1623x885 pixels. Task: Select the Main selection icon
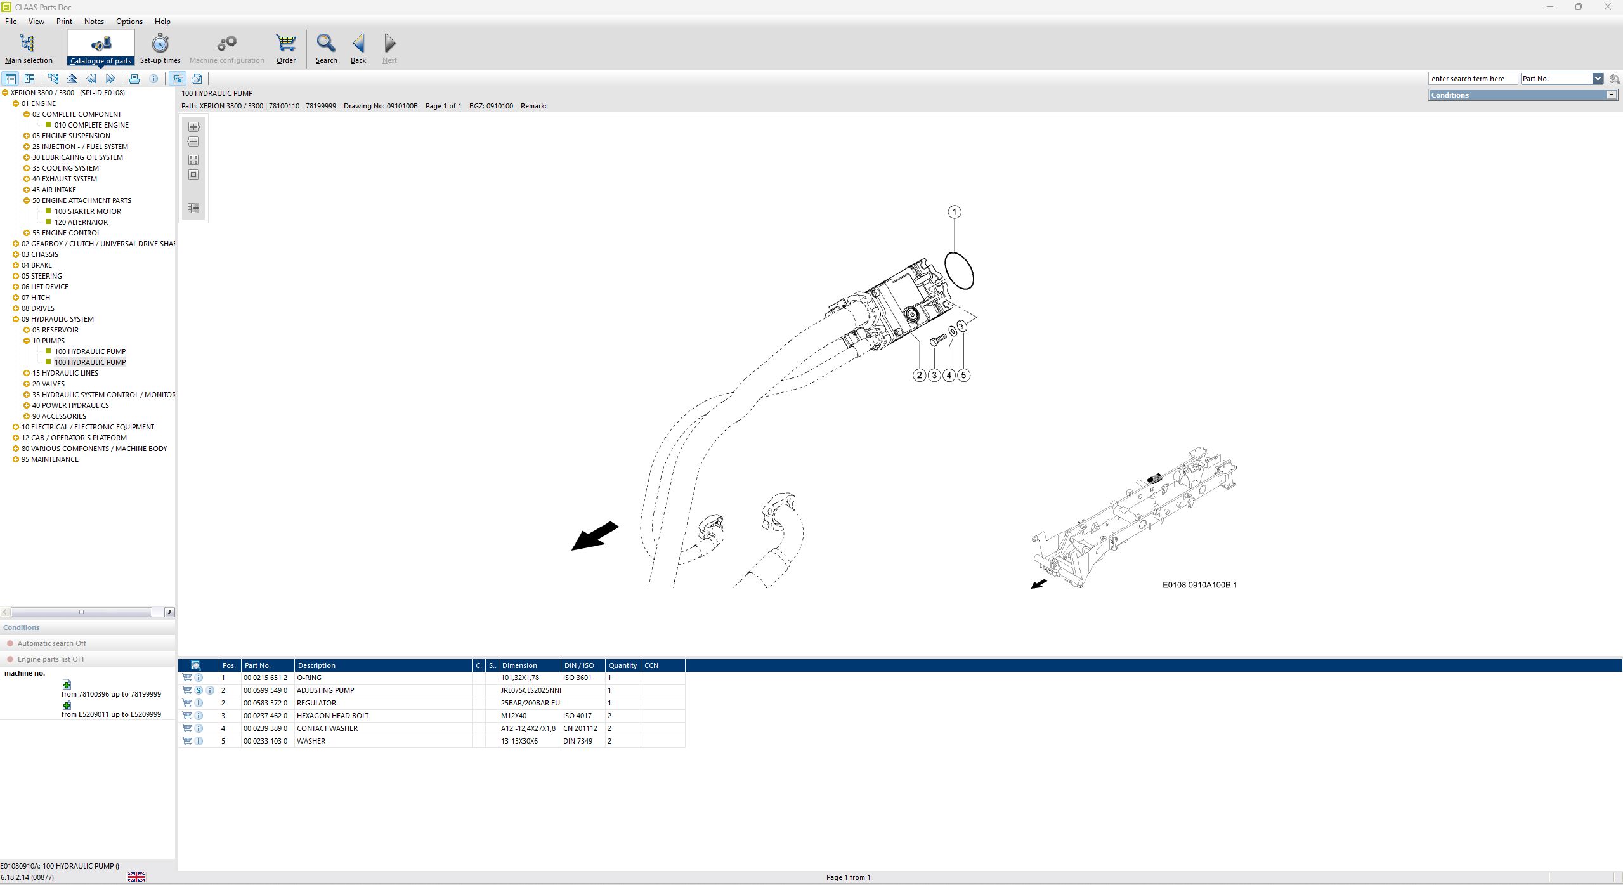click(28, 43)
